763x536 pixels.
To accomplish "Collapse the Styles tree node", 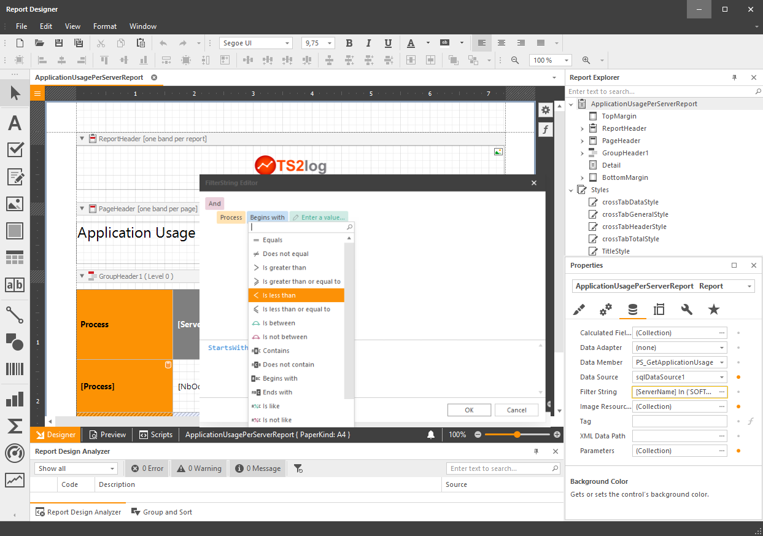I will tap(571, 190).
